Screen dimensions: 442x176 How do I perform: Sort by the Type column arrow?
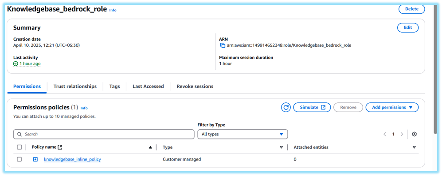[x=281, y=147]
